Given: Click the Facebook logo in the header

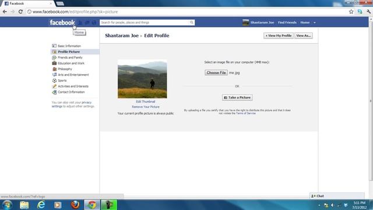Looking at the screenshot, I should coord(62,22).
